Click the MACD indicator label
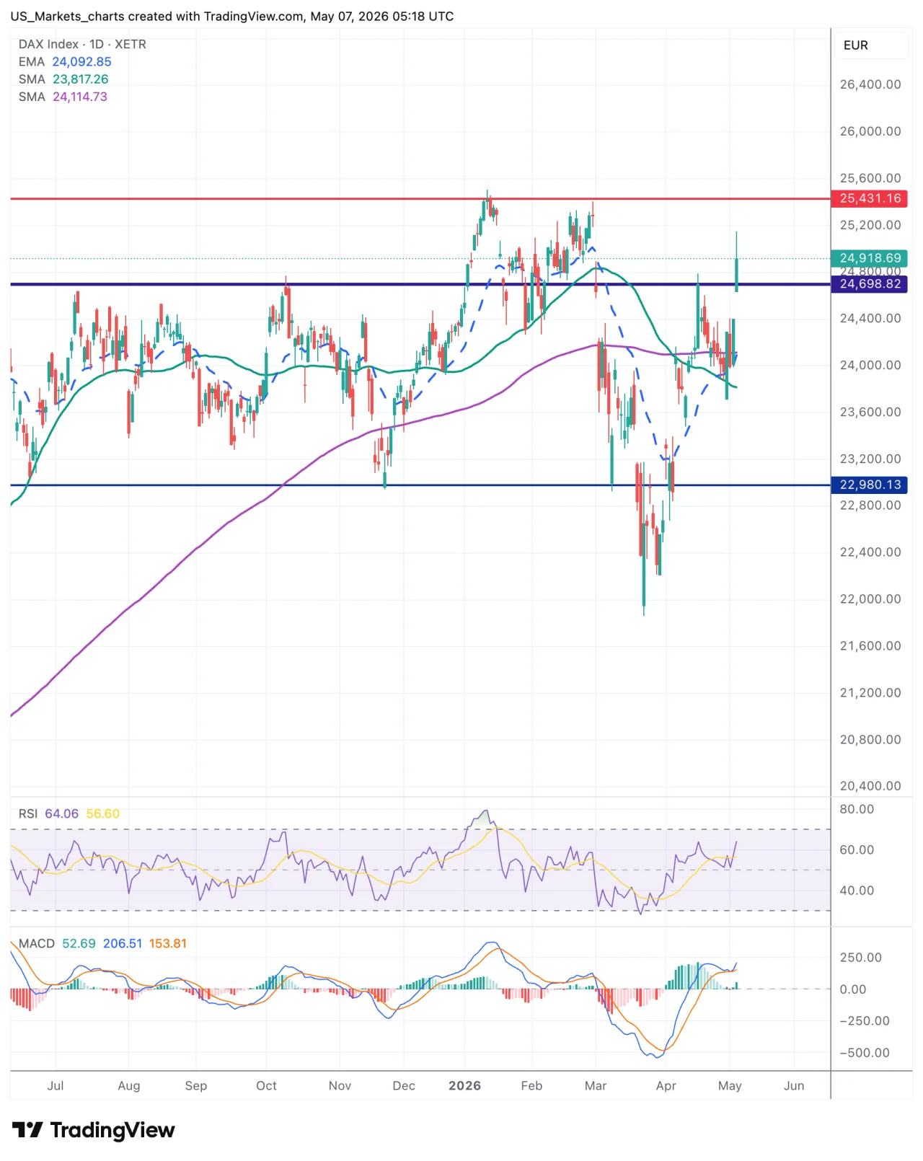Viewport: 923px width, 1161px height. 37,944
